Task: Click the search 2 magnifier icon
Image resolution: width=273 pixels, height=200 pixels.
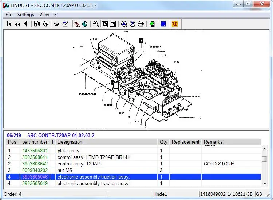Action: point(132,24)
